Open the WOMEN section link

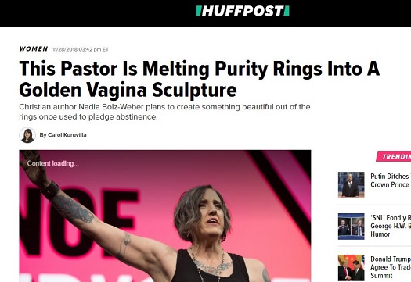[34, 49]
